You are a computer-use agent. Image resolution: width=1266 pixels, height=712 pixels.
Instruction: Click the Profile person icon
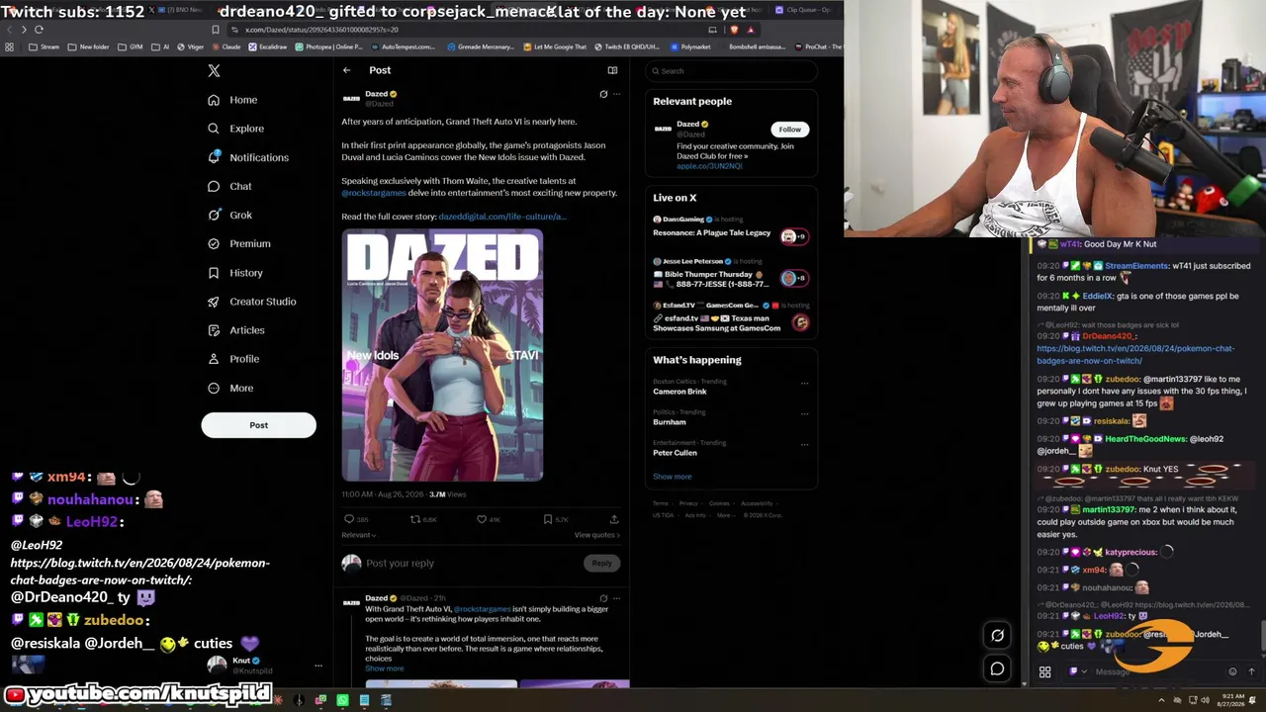coord(214,359)
